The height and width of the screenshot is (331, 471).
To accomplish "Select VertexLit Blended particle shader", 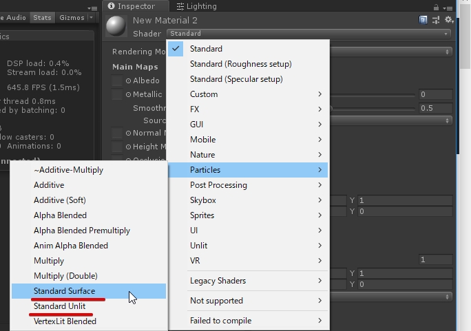I will pyautogui.click(x=89, y=321).
